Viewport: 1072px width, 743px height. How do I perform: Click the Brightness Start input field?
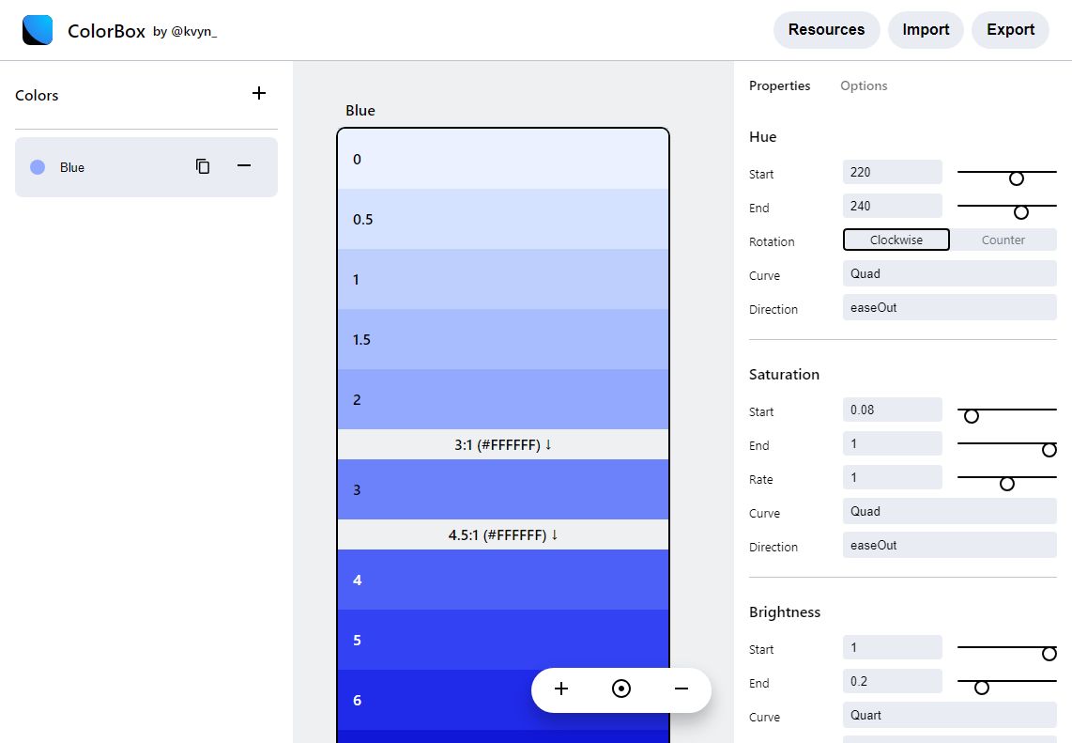pyautogui.click(x=892, y=647)
